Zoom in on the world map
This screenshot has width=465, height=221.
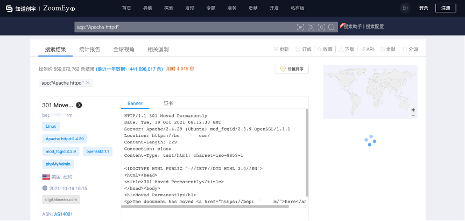pos(413,109)
